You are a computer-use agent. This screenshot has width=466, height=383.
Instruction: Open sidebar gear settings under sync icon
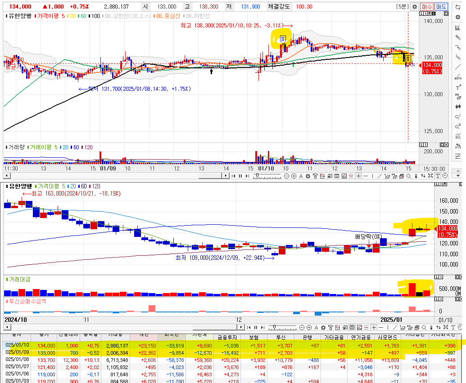[x=458, y=17]
